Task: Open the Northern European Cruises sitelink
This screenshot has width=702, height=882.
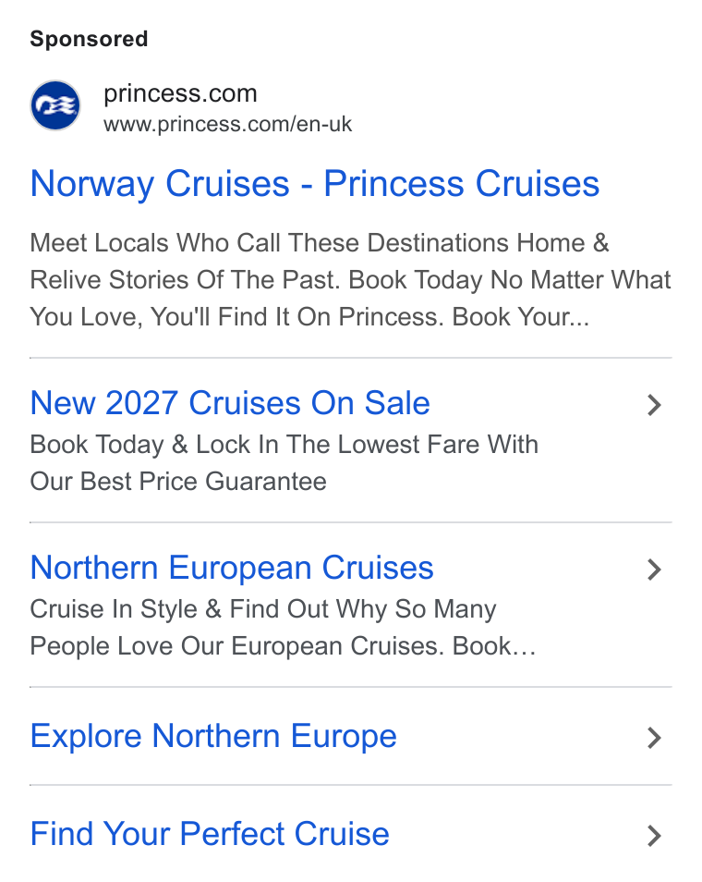Action: click(232, 568)
